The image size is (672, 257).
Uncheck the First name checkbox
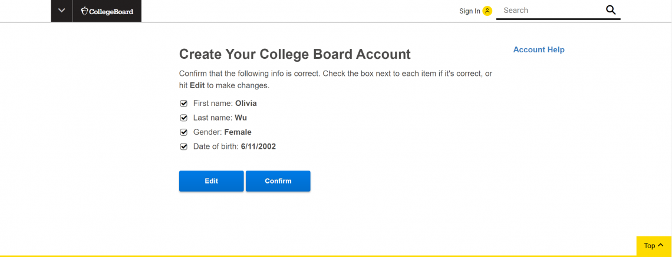coord(184,104)
